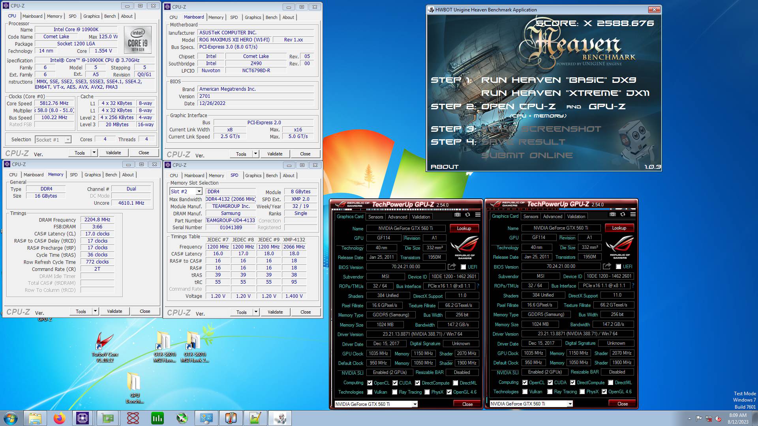Click network disconnected tray icon
Screen dimensions: 758x426
click(709, 419)
